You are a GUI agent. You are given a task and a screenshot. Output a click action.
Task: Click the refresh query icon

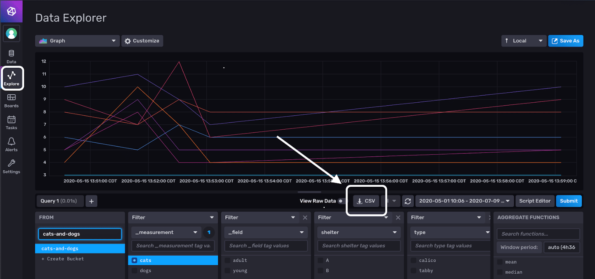click(407, 201)
